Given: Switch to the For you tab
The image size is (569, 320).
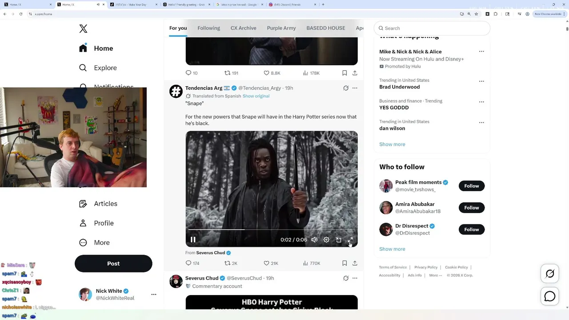Looking at the screenshot, I should (178, 28).
